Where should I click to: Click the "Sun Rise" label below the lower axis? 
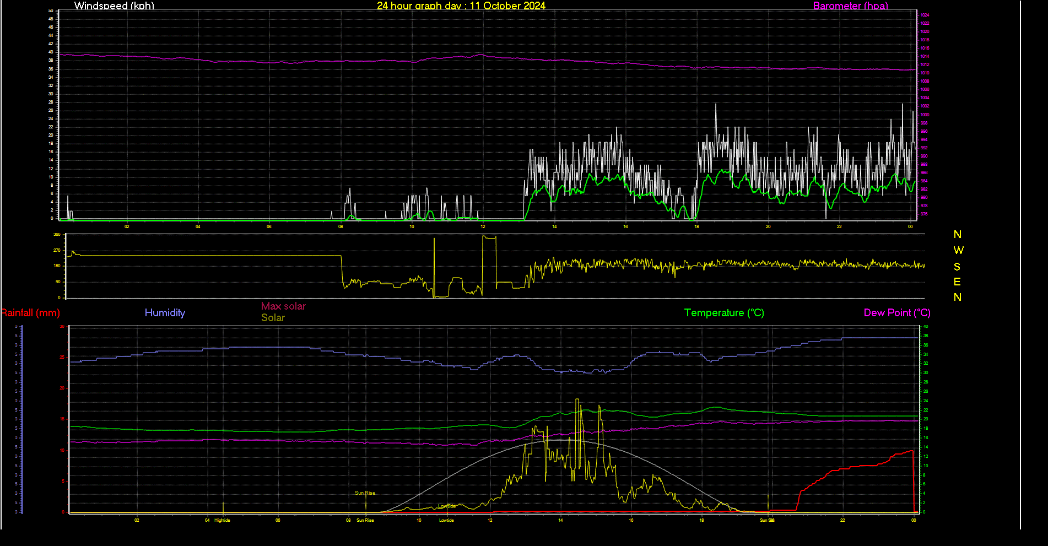[365, 520]
